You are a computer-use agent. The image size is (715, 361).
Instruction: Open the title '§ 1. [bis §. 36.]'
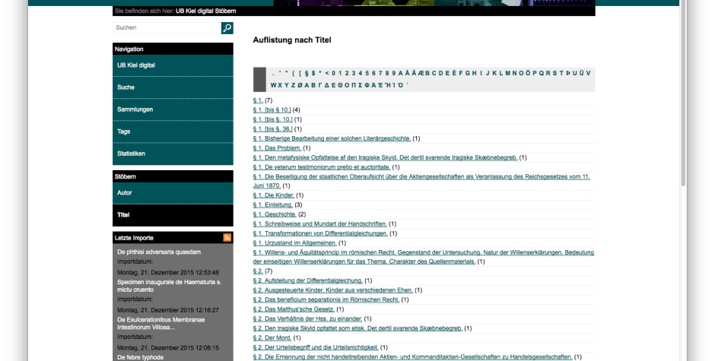272,129
